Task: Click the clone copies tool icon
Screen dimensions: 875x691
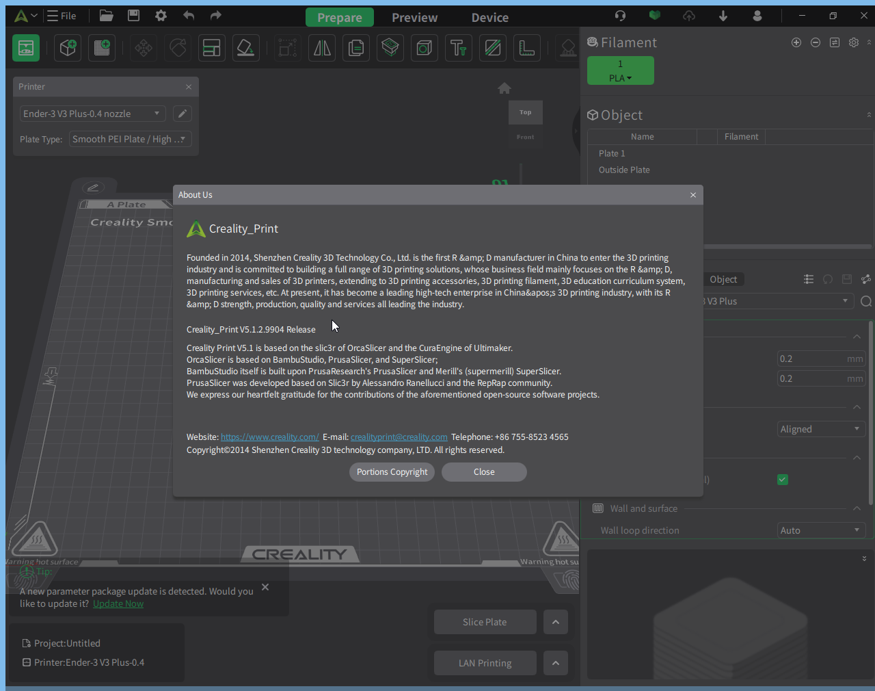Action: click(x=356, y=48)
